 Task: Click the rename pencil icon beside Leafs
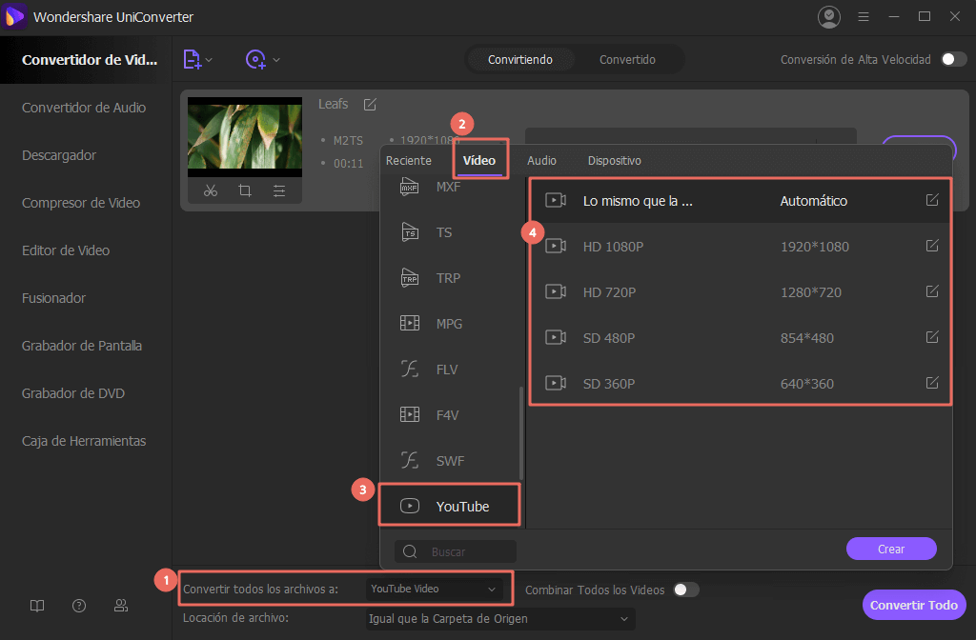click(370, 104)
